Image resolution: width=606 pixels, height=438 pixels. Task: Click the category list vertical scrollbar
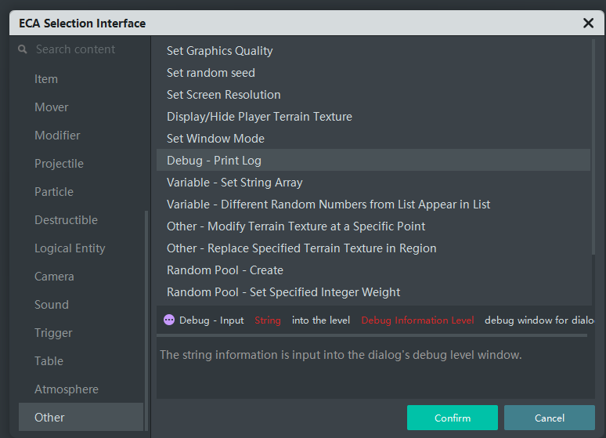146,313
